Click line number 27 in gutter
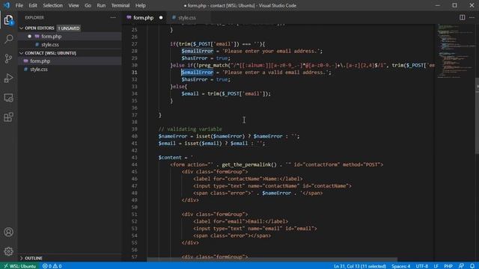 click(x=135, y=44)
